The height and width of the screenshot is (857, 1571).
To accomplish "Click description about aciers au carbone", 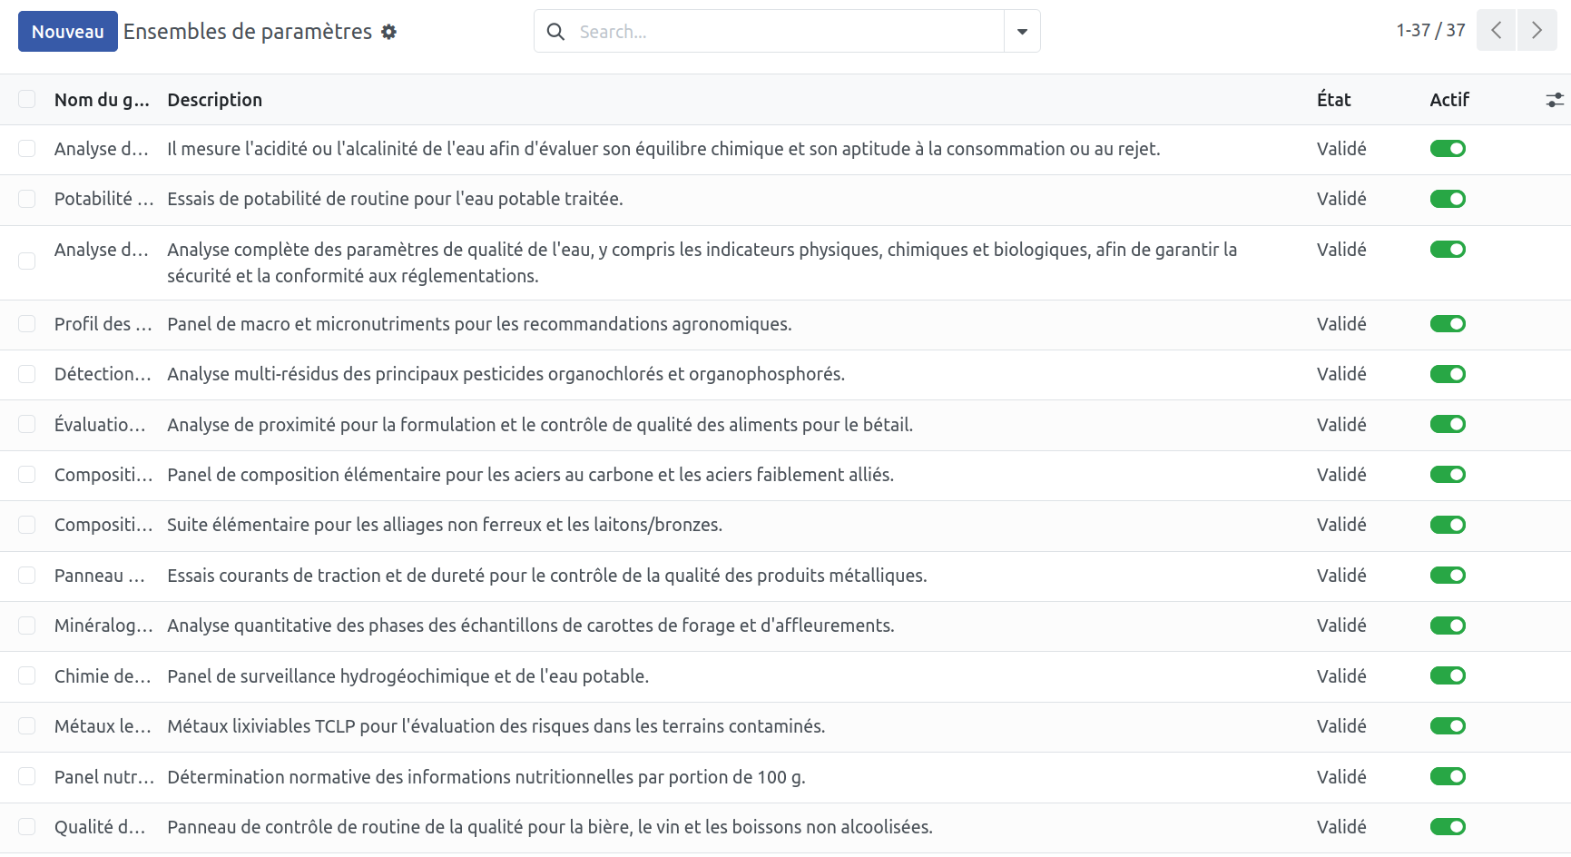I will (530, 475).
